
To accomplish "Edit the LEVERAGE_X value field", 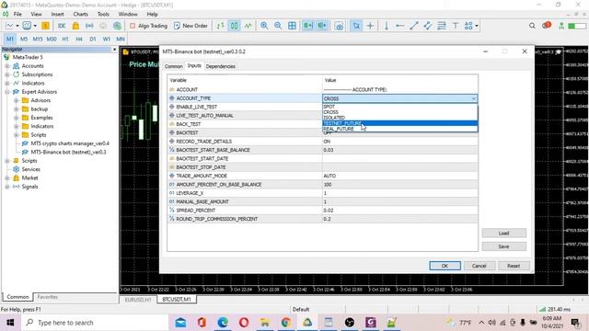I will (x=400, y=193).
